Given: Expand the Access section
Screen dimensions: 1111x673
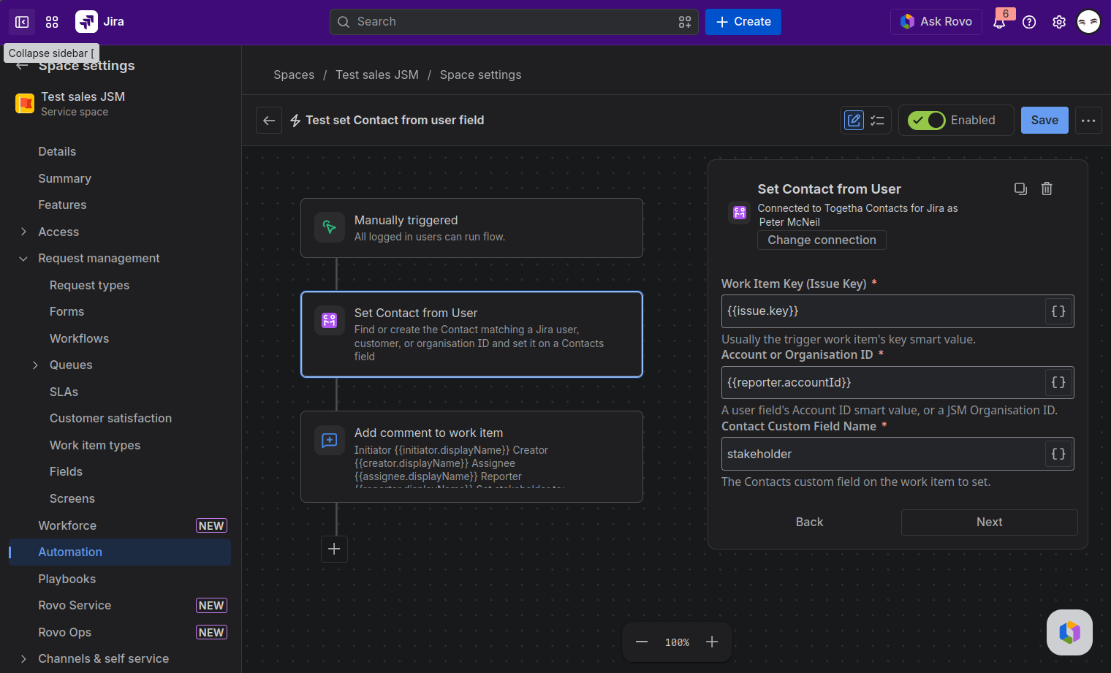Looking at the screenshot, I should click(23, 232).
